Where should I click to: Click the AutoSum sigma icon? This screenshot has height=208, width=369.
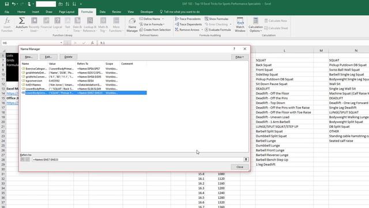(22, 21)
